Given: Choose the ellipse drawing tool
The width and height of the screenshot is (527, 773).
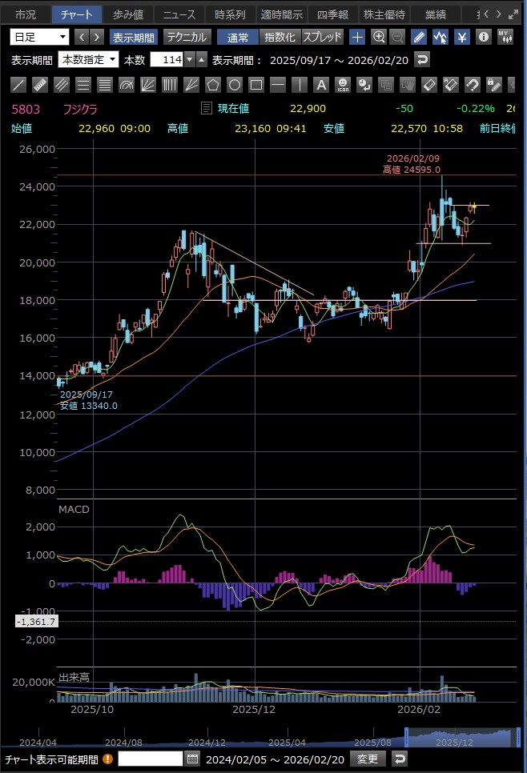Looking at the screenshot, I should coord(234,85).
